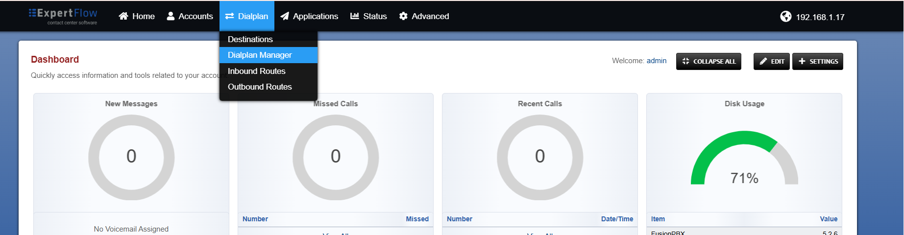The width and height of the screenshot is (904, 235).
Task: Click the Disk Usage 71% gauge
Action: pyautogui.click(x=744, y=158)
